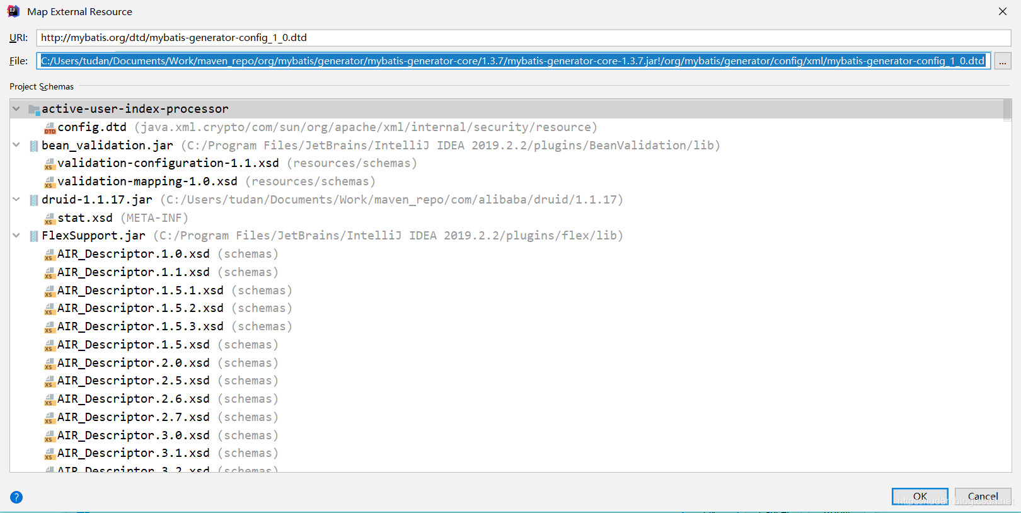Click the validation-configuration-1.1.xsd file icon
The height and width of the screenshot is (513, 1021).
tap(50, 164)
